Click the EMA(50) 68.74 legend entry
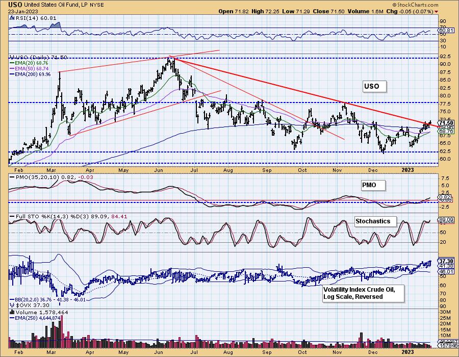 (x=29, y=68)
